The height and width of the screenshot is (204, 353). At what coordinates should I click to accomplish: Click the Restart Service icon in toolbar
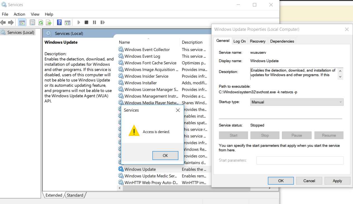coord(103,22)
